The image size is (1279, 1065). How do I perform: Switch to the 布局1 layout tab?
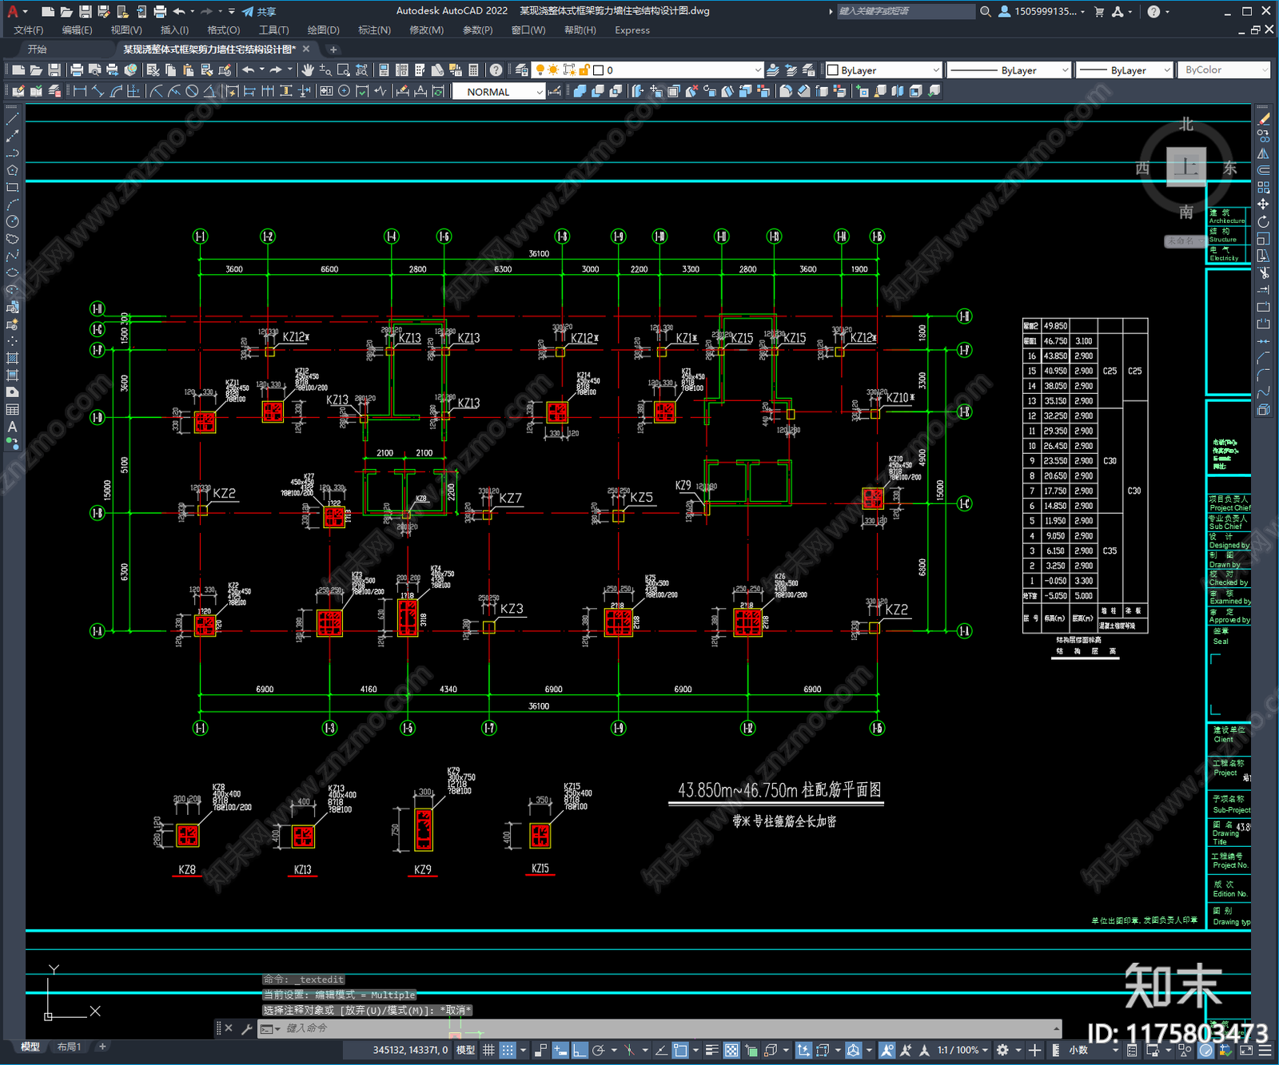click(x=70, y=1047)
